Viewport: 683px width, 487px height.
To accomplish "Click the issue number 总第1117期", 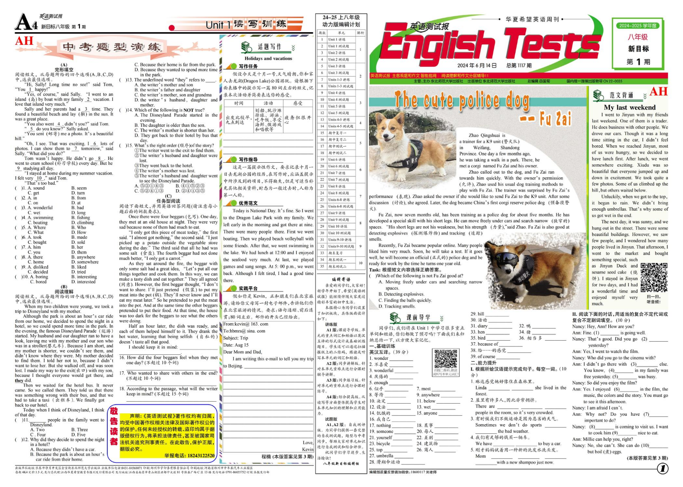I will coord(519,65).
